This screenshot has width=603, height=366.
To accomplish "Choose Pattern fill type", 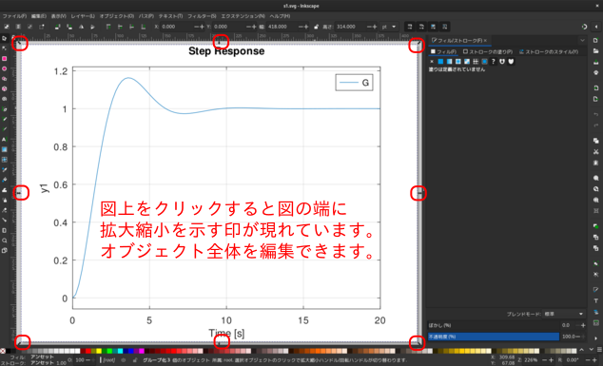I will (476, 62).
